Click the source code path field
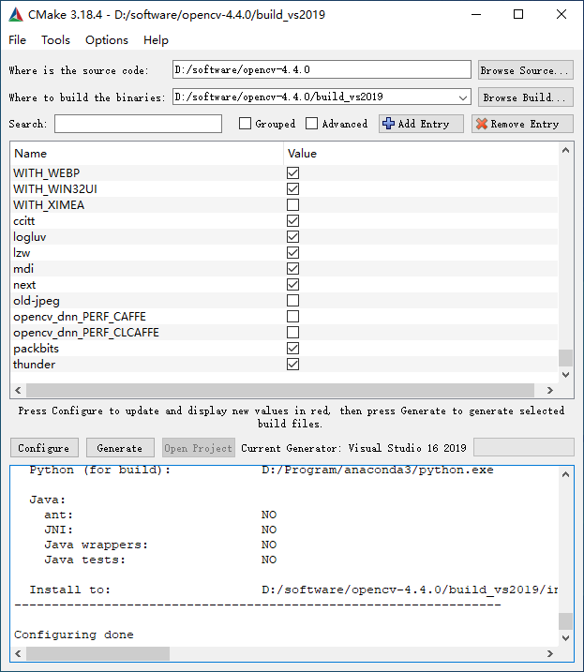The image size is (584, 672). pyautogui.click(x=322, y=69)
